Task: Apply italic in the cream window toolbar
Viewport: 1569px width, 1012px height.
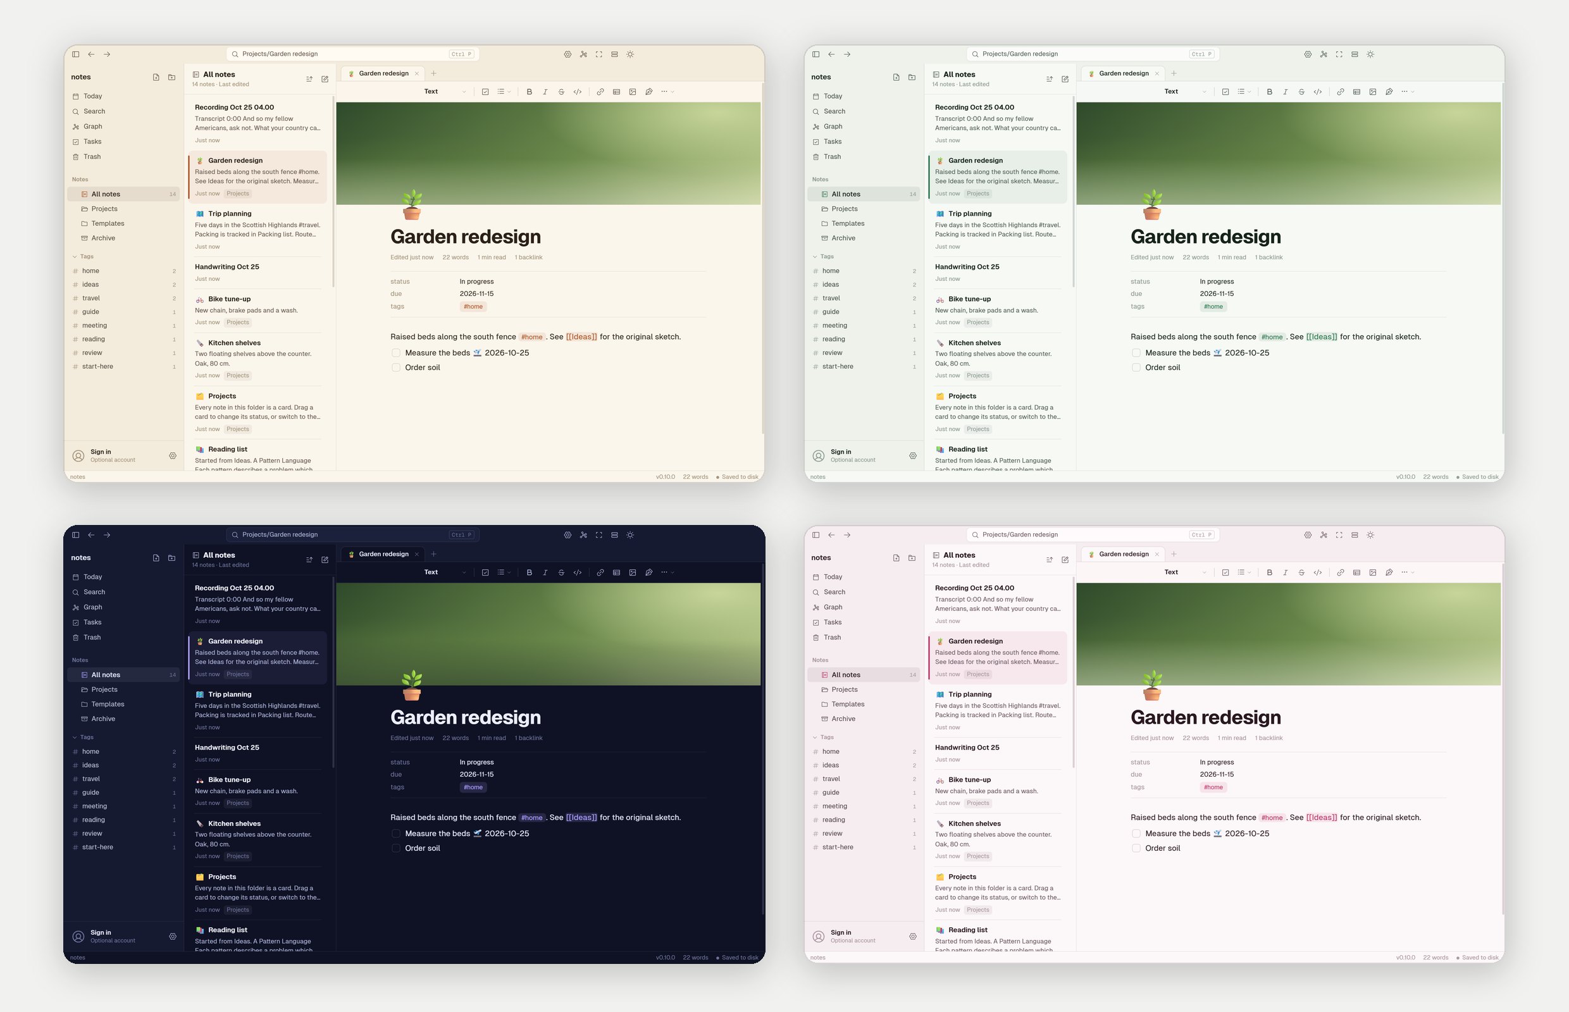Action: click(545, 92)
